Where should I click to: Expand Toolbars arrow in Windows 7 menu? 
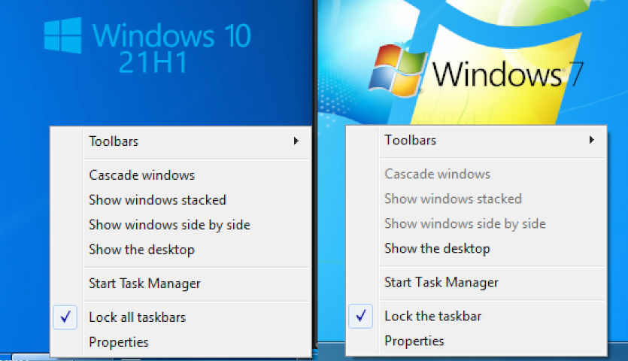point(592,140)
